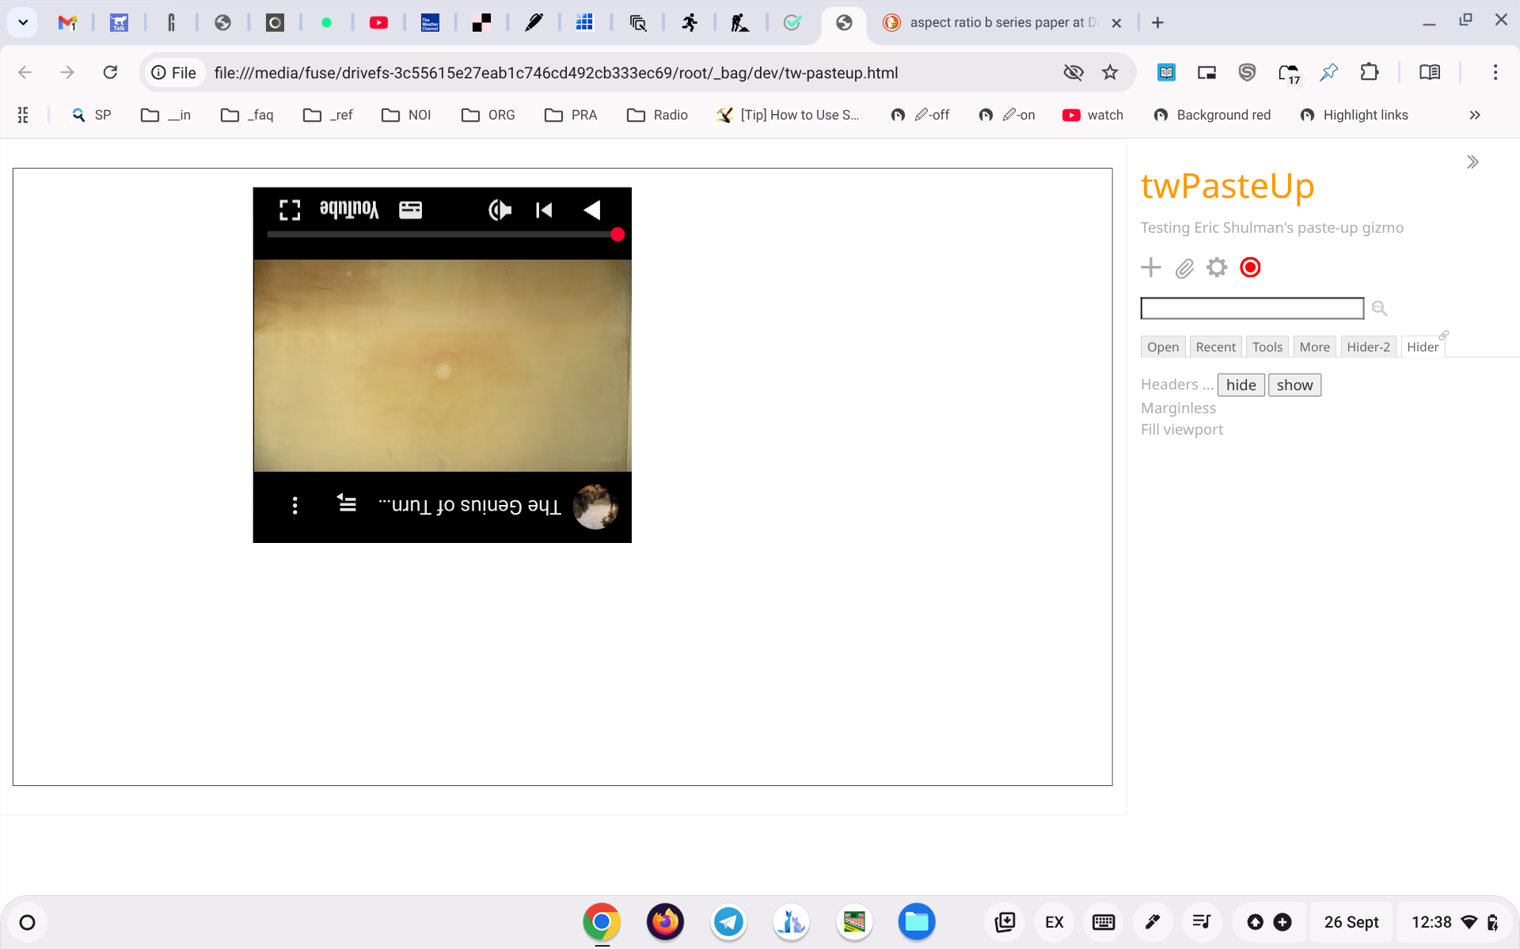The image size is (1520, 949).
Task: Toggle fullscreen on the flipped video player
Action: pos(290,210)
